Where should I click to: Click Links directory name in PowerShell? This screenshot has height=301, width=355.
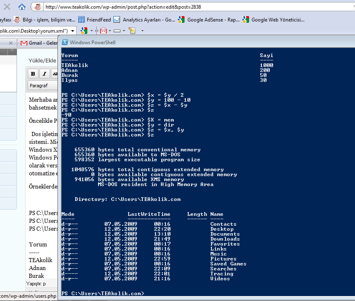click(218, 249)
